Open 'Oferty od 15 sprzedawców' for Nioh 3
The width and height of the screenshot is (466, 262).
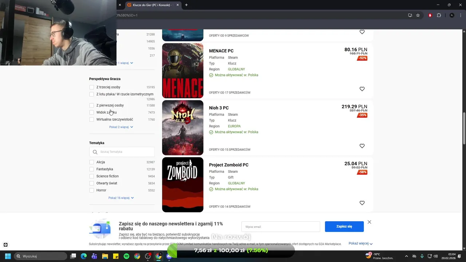pyautogui.click(x=230, y=150)
